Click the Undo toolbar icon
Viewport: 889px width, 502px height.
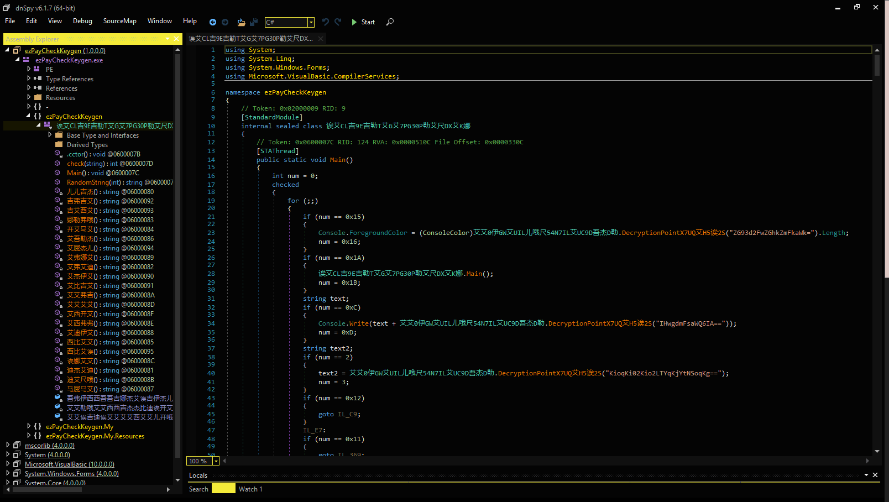click(326, 22)
